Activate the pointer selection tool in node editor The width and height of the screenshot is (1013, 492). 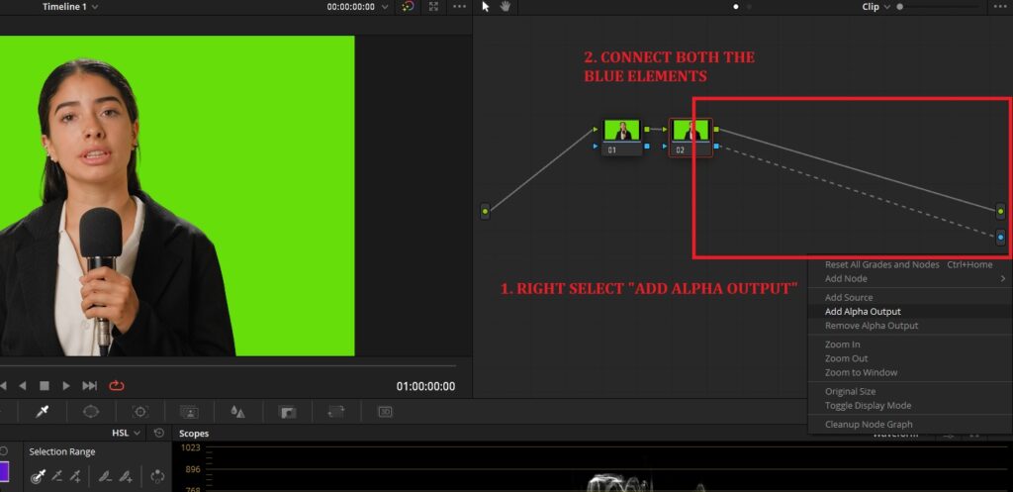(x=486, y=7)
